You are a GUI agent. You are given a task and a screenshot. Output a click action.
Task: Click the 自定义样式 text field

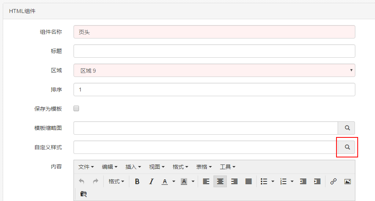(x=206, y=147)
